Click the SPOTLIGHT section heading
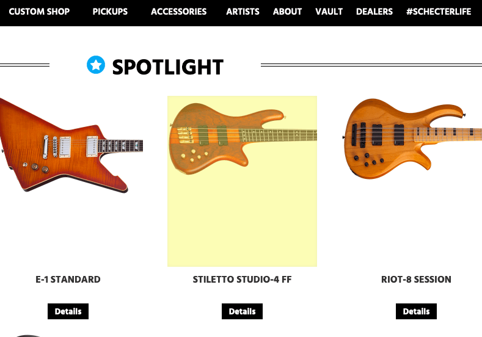Viewport: 482px width, 337px height. 168,67
